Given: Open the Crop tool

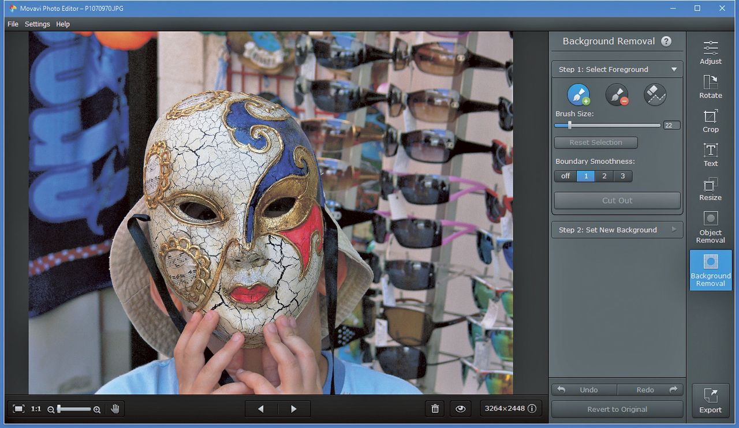Looking at the screenshot, I should [711, 121].
